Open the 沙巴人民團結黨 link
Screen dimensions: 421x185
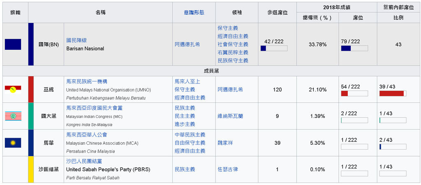click(84, 162)
